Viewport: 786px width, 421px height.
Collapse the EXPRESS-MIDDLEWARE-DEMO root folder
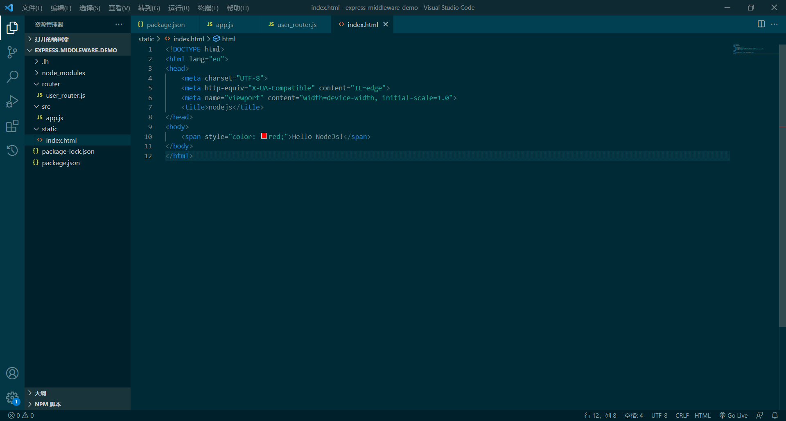click(78, 50)
